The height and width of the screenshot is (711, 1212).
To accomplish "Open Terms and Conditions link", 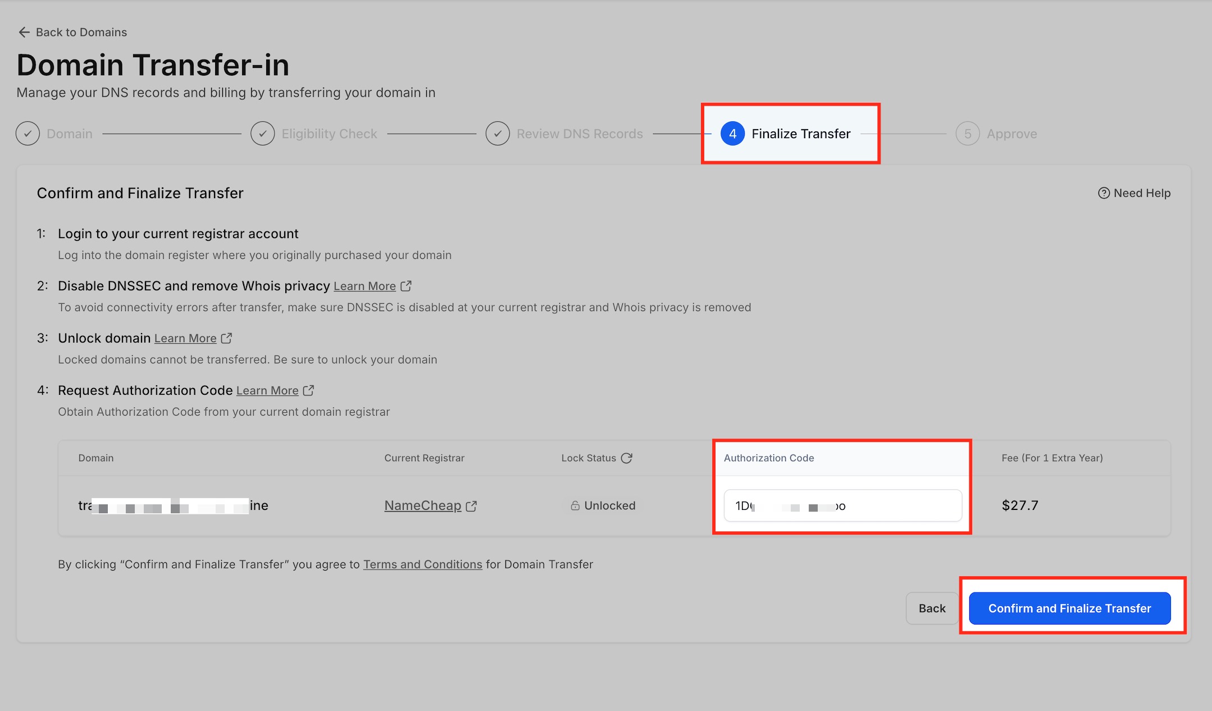I will 422,564.
